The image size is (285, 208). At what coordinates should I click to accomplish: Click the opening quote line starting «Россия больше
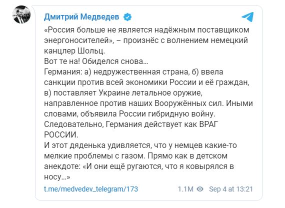146,30
